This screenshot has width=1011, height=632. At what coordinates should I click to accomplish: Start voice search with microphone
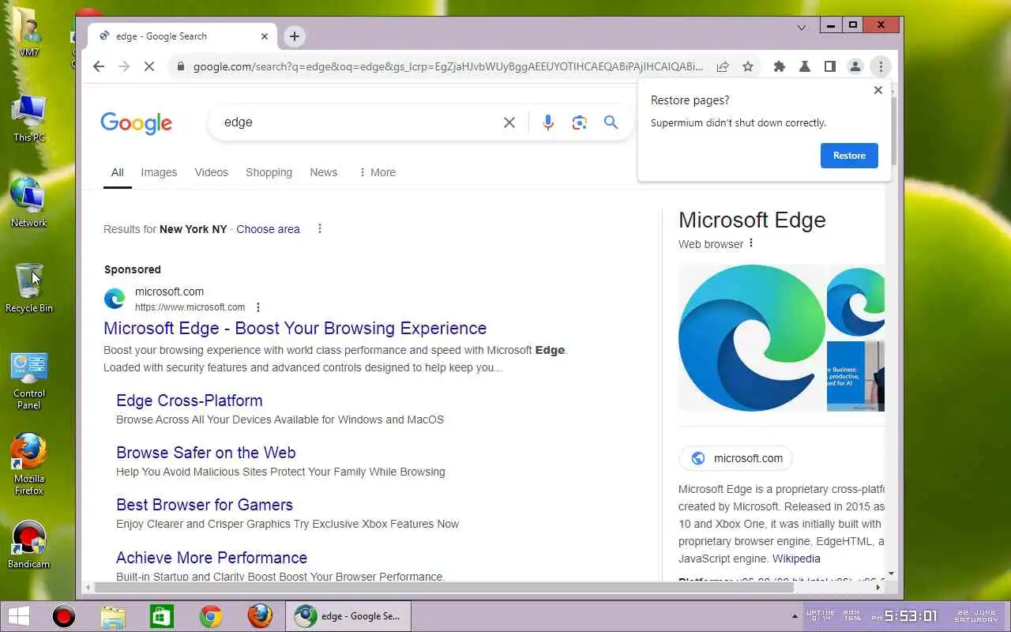pos(548,122)
